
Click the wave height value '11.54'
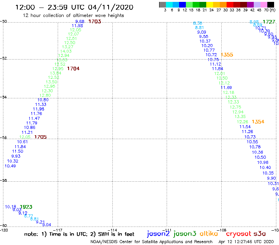click(x=245, y=127)
